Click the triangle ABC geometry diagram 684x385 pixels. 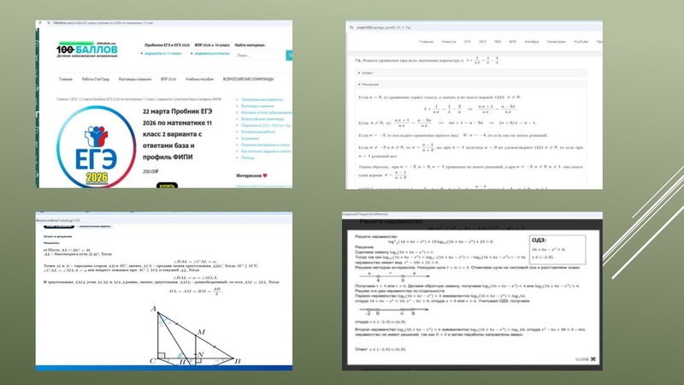[x=196, y=336]
